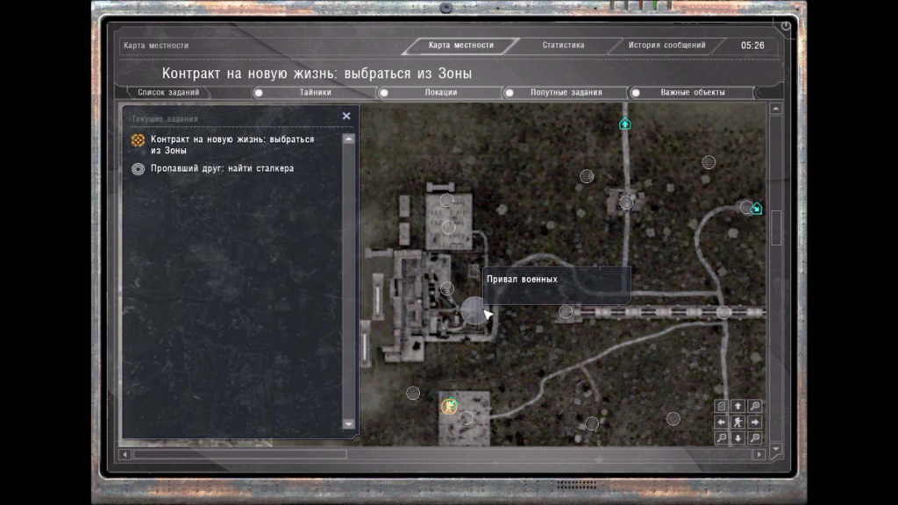Image resolution: width=898 pixels, height=505 pixels.
Task: Select the location circle marked Привал военных
Action: click(x=474, y=310)
